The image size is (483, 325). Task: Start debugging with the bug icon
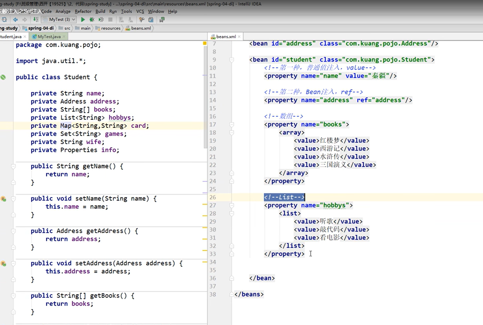[x=92, y=20]
